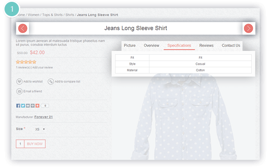Select the Reviews tab
271x168 pixels.
tap(206, 45)
